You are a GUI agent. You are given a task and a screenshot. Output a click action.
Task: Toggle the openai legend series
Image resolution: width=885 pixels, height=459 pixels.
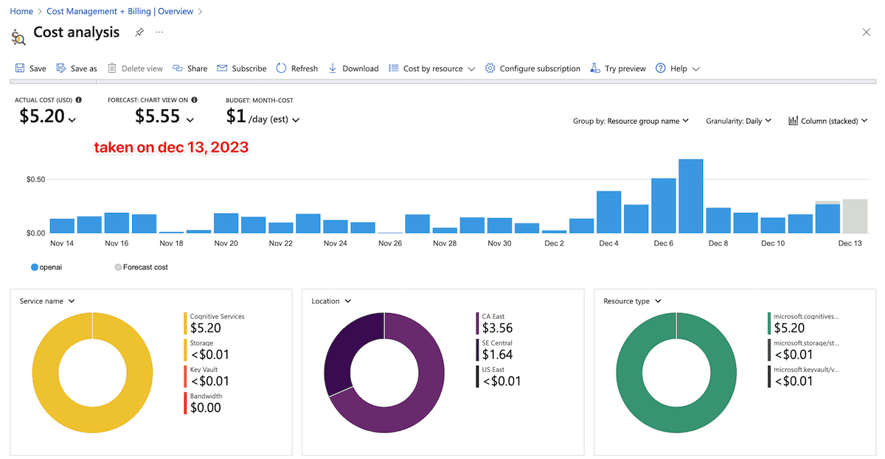[35, 267]
